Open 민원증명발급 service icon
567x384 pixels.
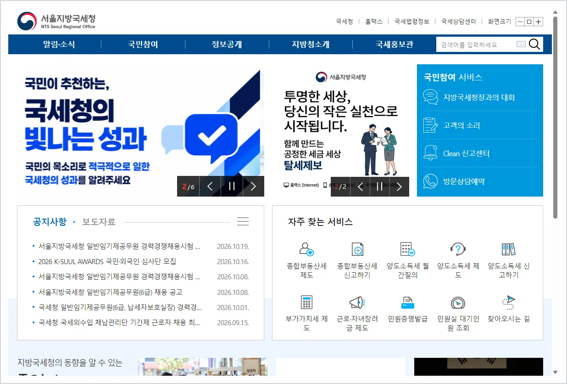tap(407, 302)
